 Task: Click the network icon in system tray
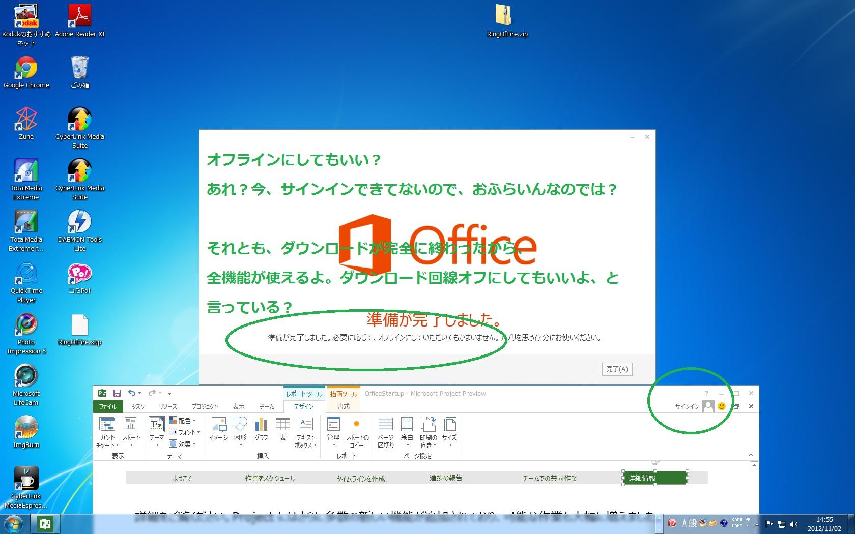(x=782, y=524)
